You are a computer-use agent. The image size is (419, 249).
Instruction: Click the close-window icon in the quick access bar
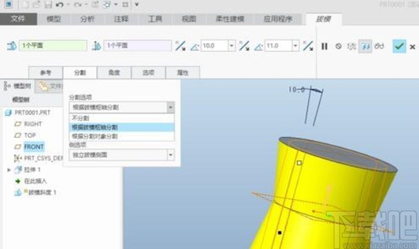125,5
